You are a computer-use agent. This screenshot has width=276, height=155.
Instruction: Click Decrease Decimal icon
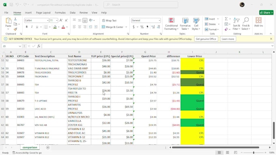pyautogui.click(x=159, y=27)
